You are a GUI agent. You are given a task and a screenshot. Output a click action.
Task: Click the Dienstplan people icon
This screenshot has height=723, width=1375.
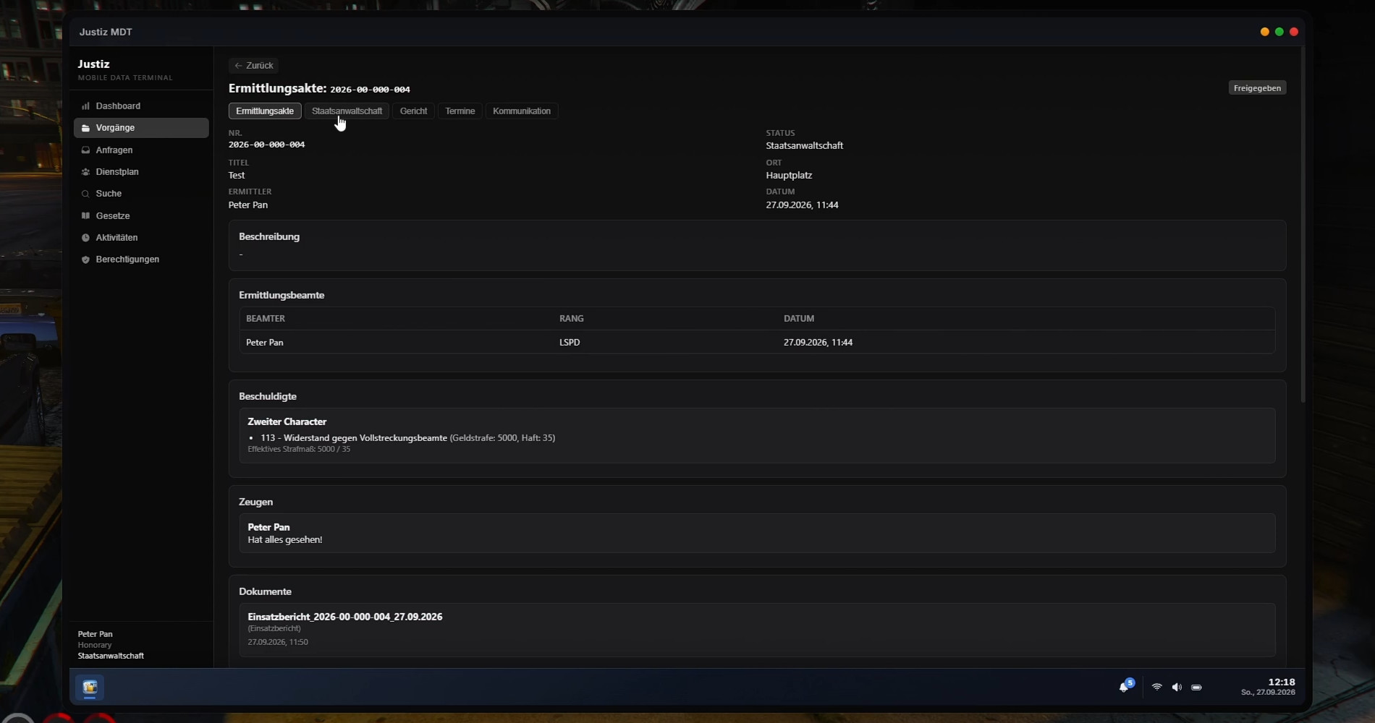pos(85,172)
